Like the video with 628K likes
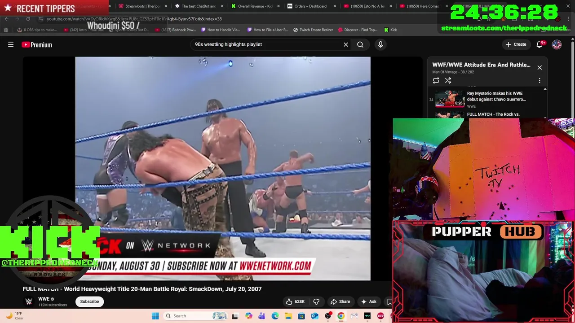Image resolution: width=575 pixels, height=323 pixels. click(x=295, y=301)
